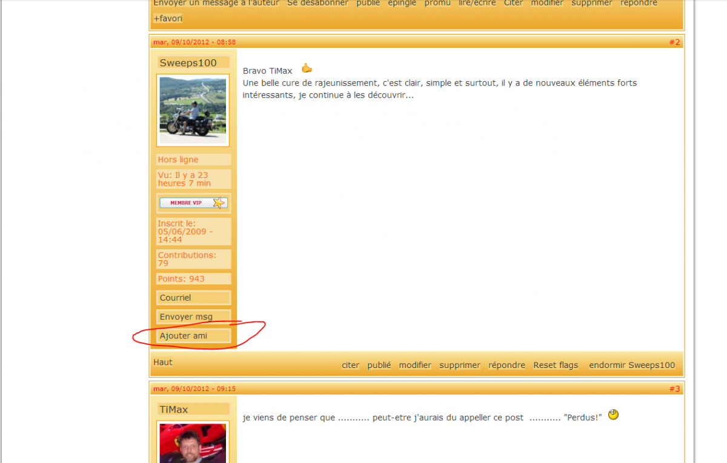The image size is (727, 463).
Task: Jump to top with the Haut link
Action: click(x=163, y=362)
